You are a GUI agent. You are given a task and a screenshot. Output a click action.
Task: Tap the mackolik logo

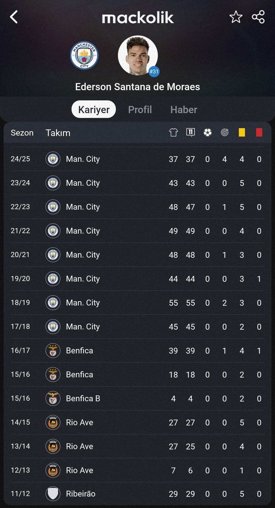(x=138, y=18)
